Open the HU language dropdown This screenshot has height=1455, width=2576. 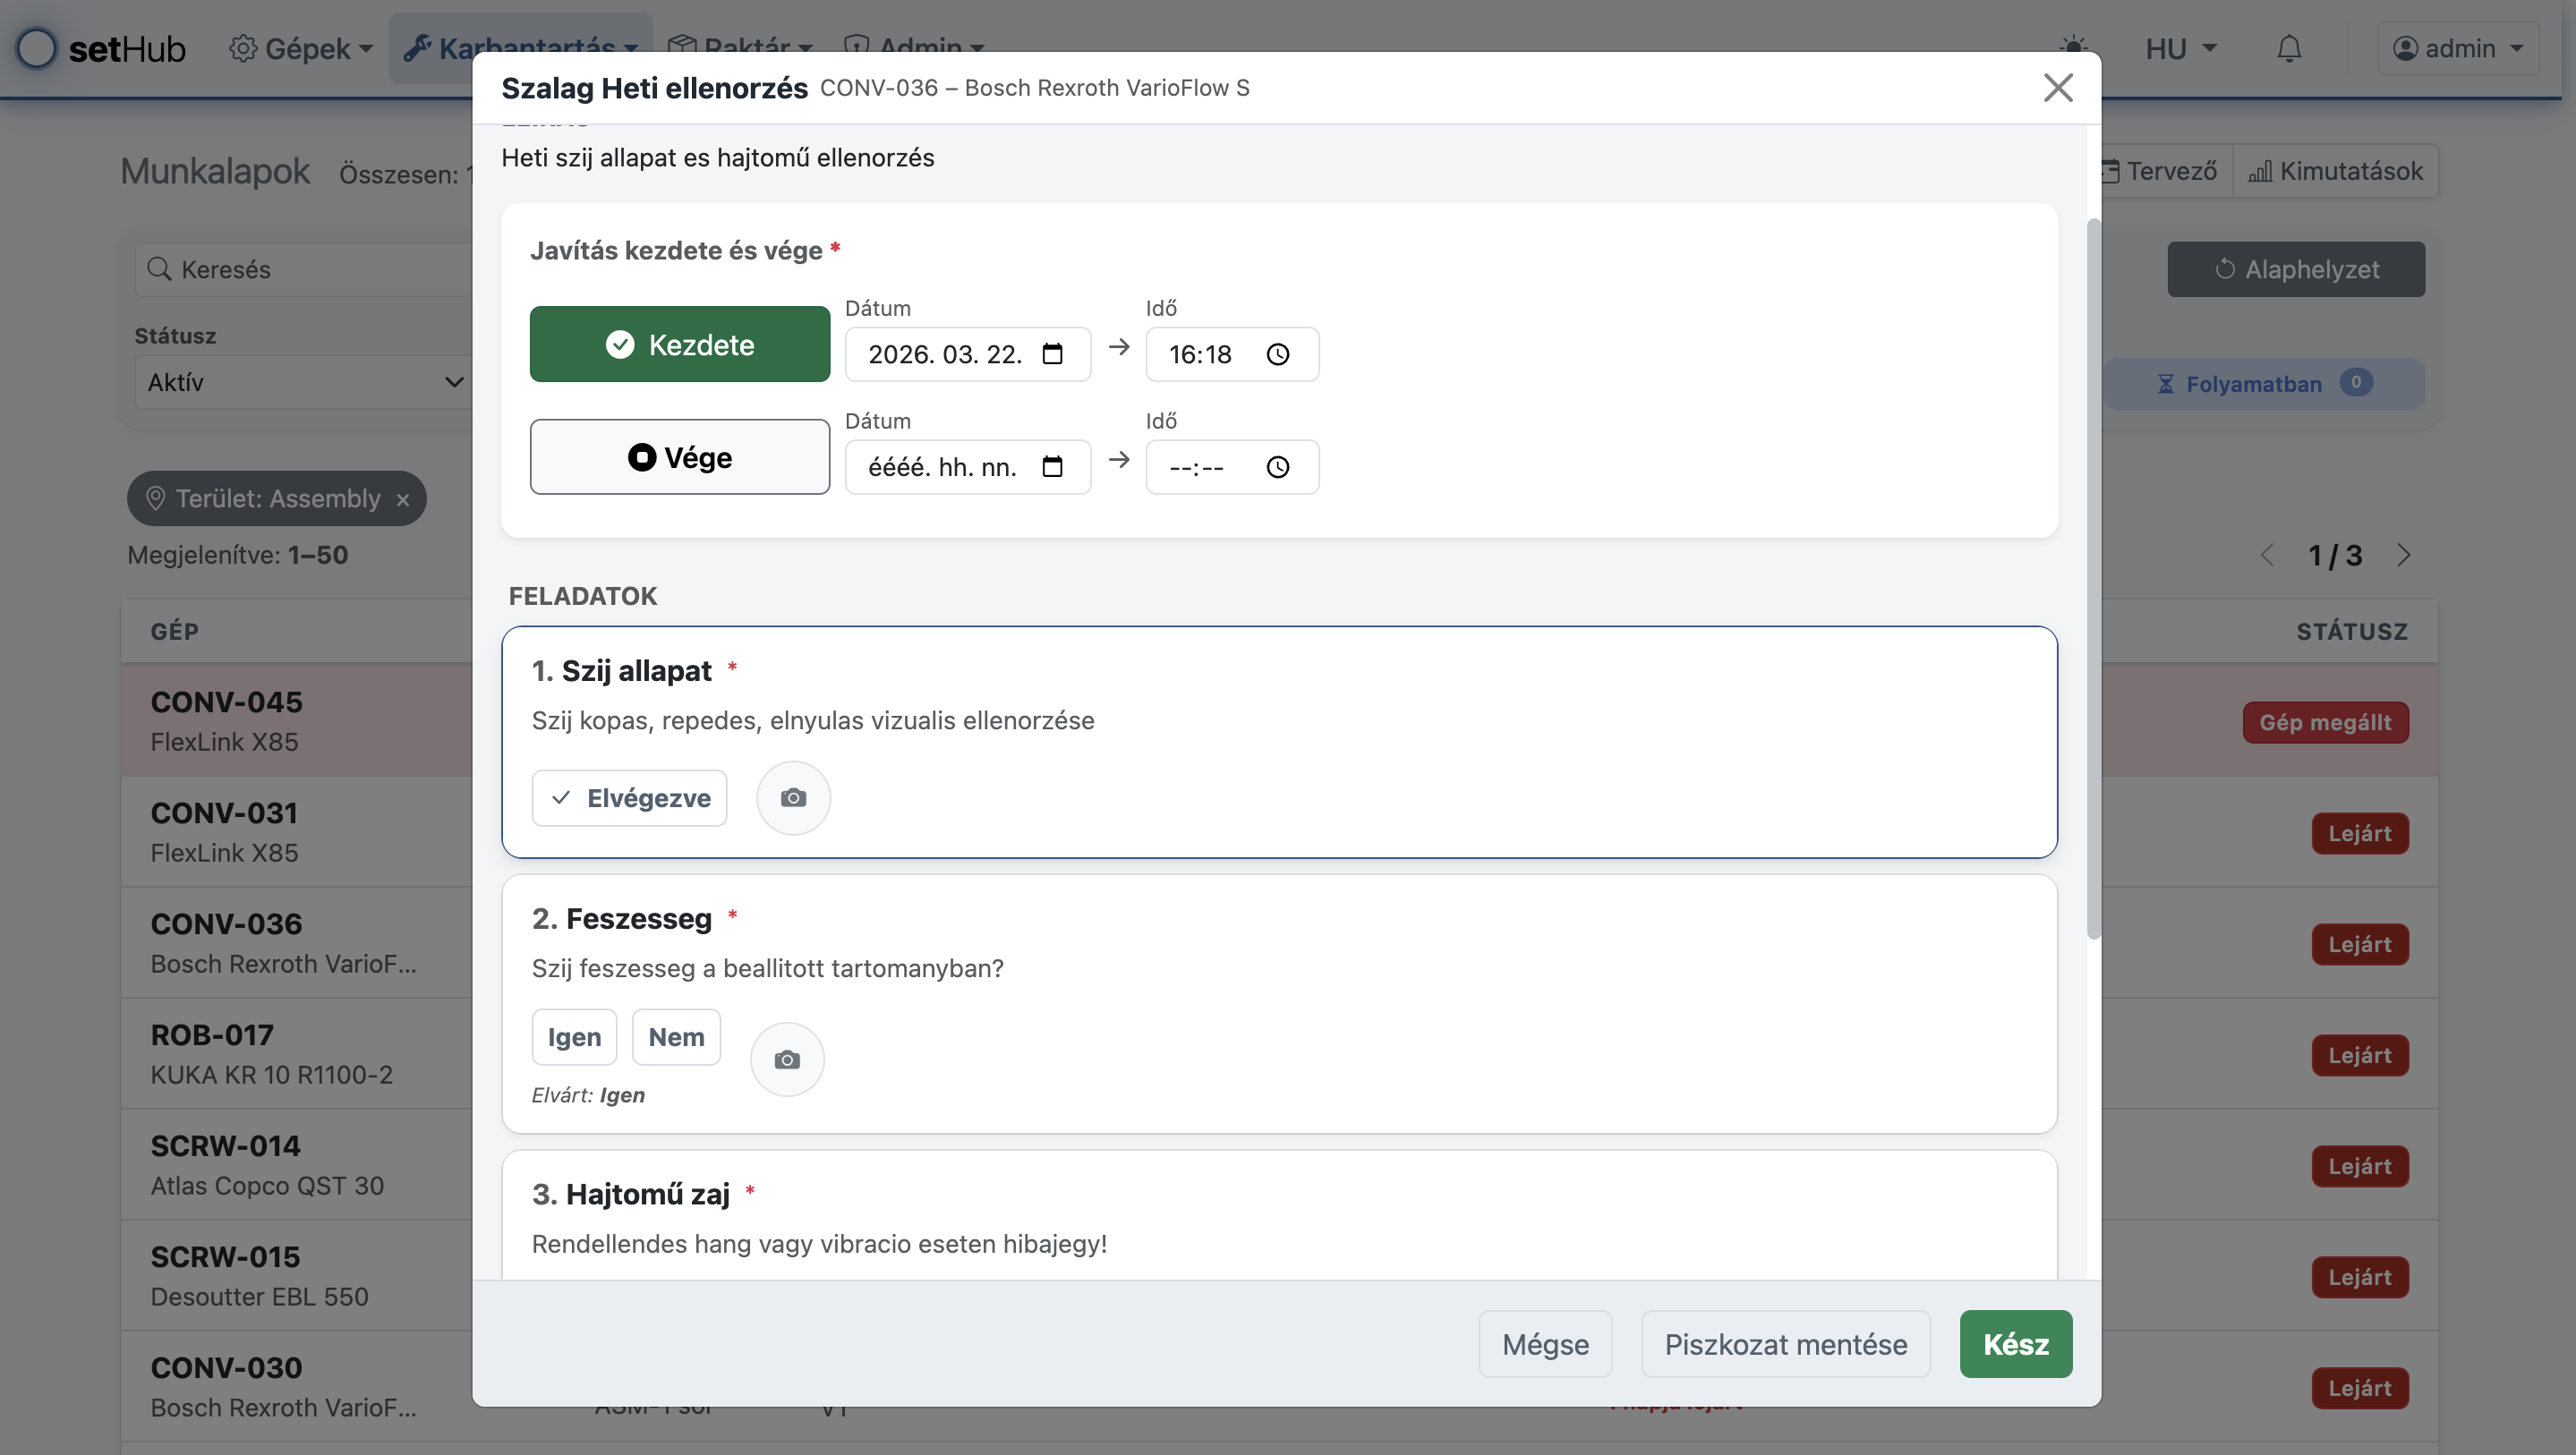pyautogui.click(x=2180, y=48)
